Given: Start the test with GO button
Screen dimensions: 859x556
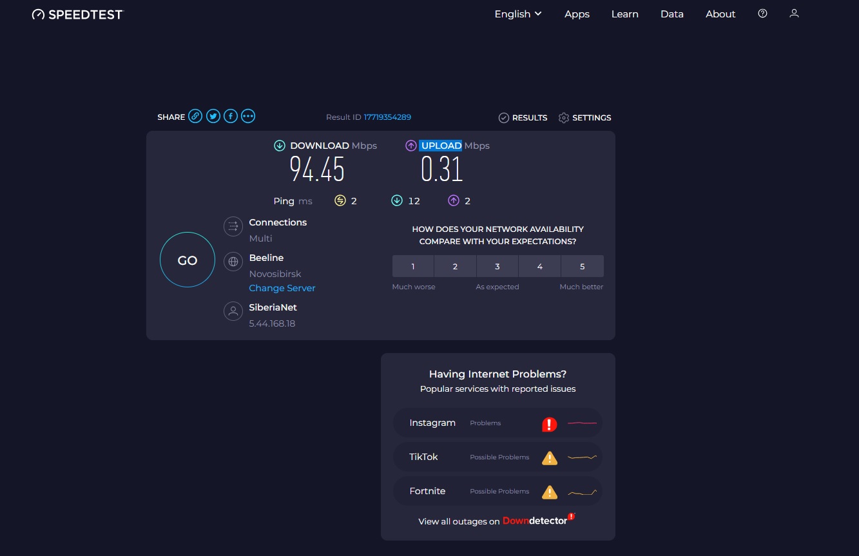Looking at the screenshot, I should [188, 260].
